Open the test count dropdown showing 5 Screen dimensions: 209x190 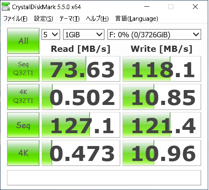51,34
